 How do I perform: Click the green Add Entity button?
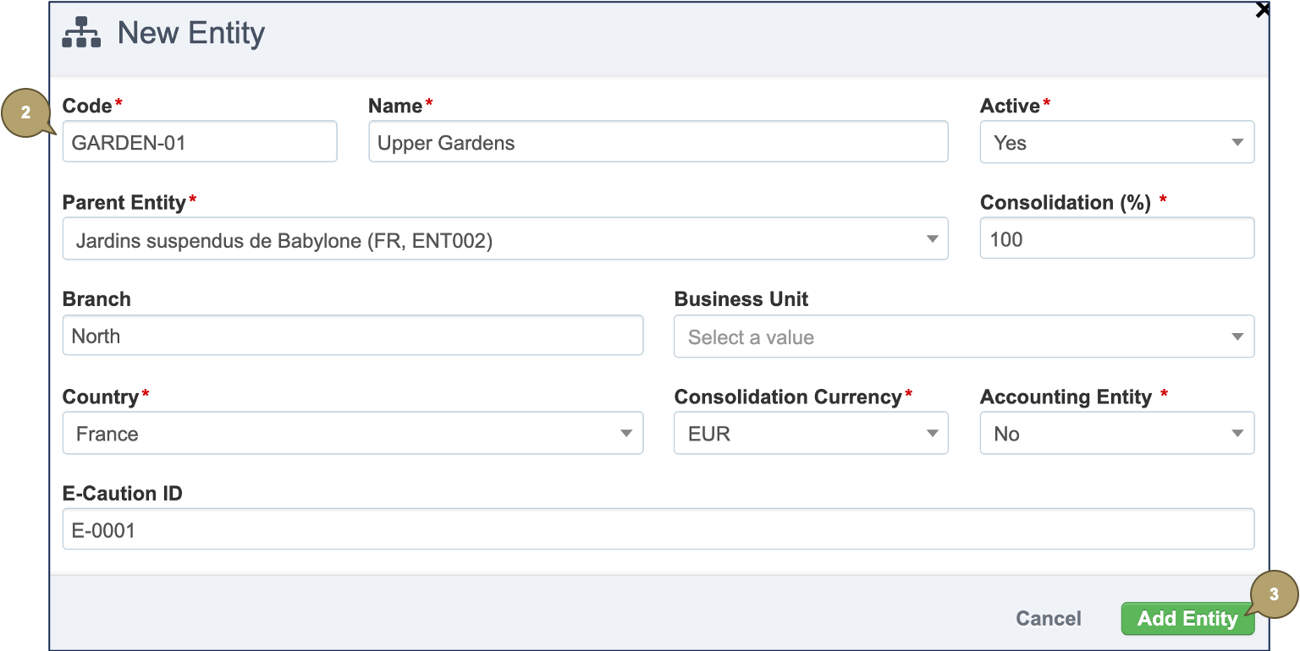1187,619
